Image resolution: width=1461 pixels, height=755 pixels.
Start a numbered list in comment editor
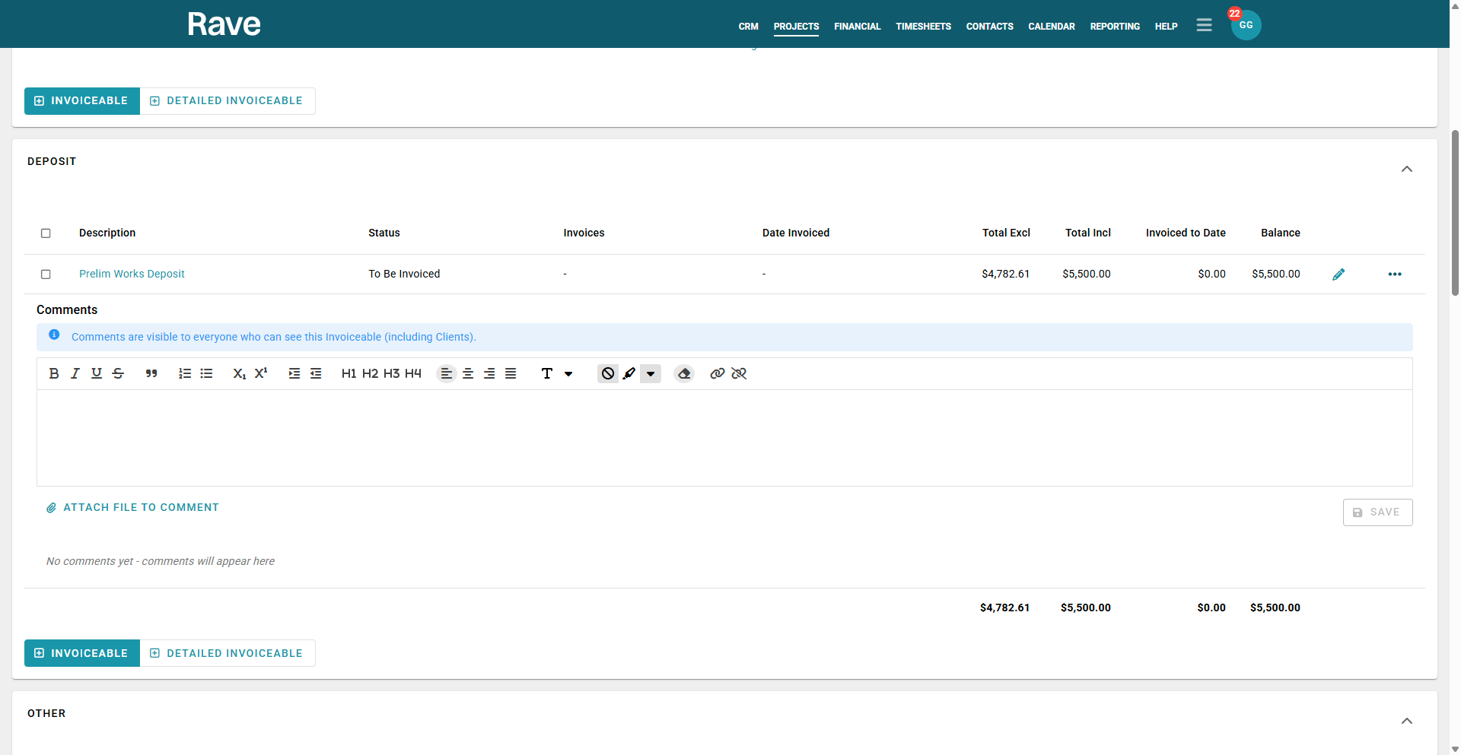[x=185, y=373]
